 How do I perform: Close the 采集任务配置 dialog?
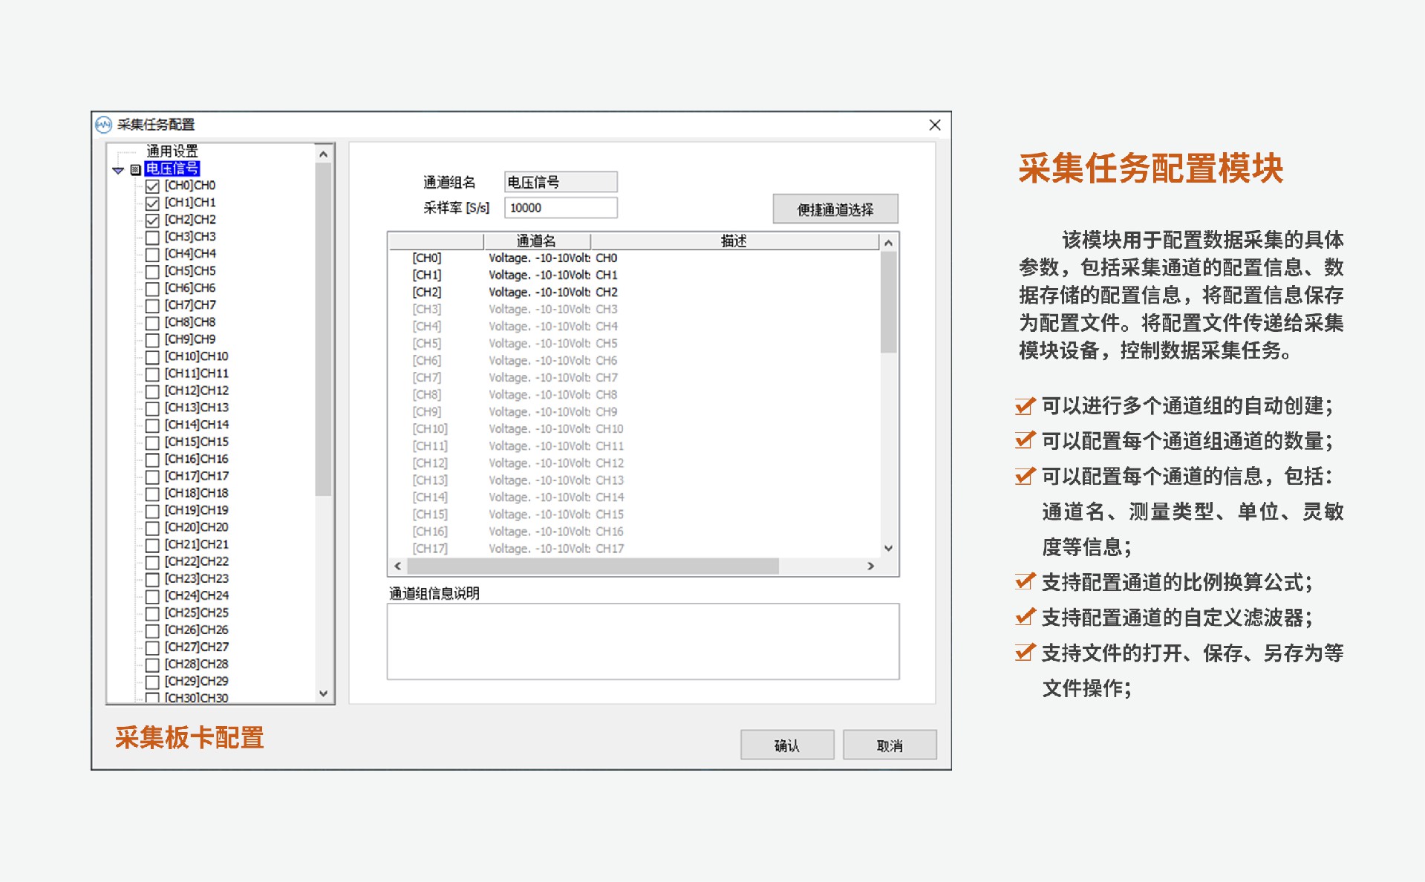pos(934,125)
